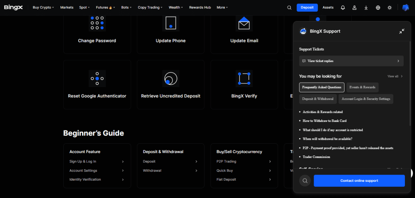Open Change Password card
The image size is (415, 198).
(x=97, y=41)
